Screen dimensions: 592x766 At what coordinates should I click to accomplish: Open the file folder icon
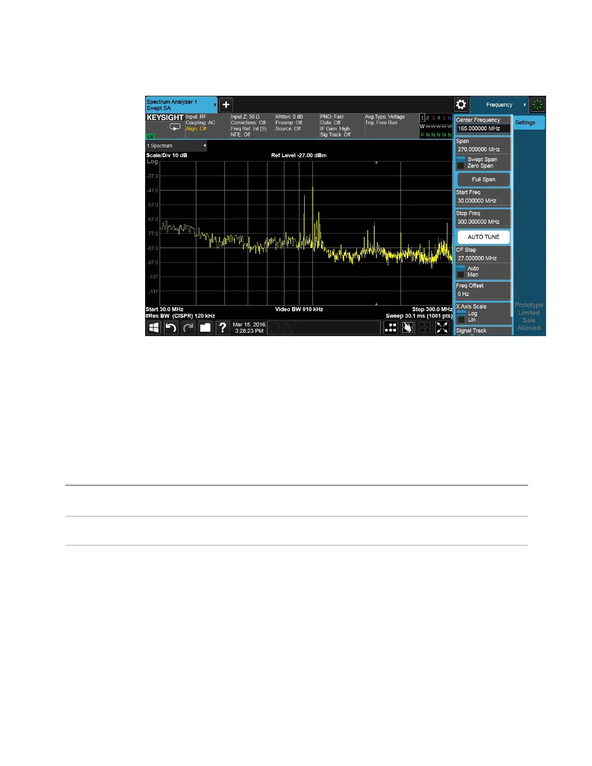(206, 327)
